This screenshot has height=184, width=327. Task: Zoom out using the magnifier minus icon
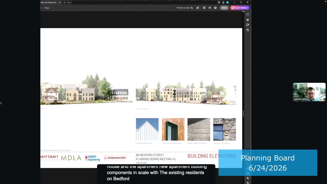(x=248, y=183)
